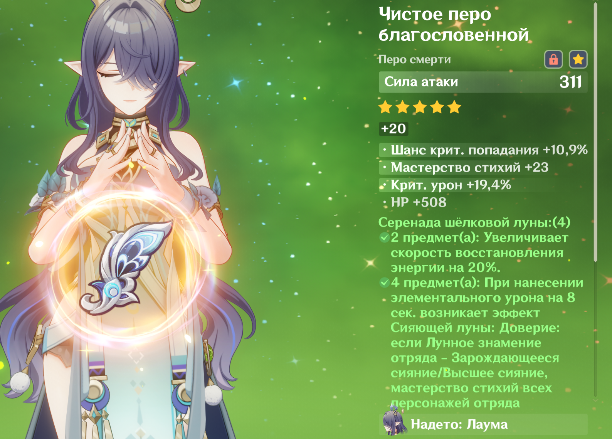Viewport: 612px width, 439px height.
Task: Toggle the gold star favorite mark
Action: point(578,59)
